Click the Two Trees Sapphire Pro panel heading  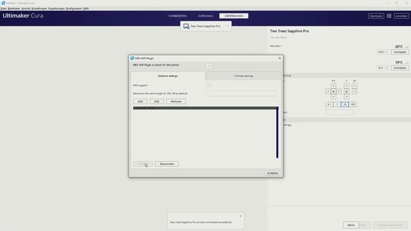pos(290,31)
